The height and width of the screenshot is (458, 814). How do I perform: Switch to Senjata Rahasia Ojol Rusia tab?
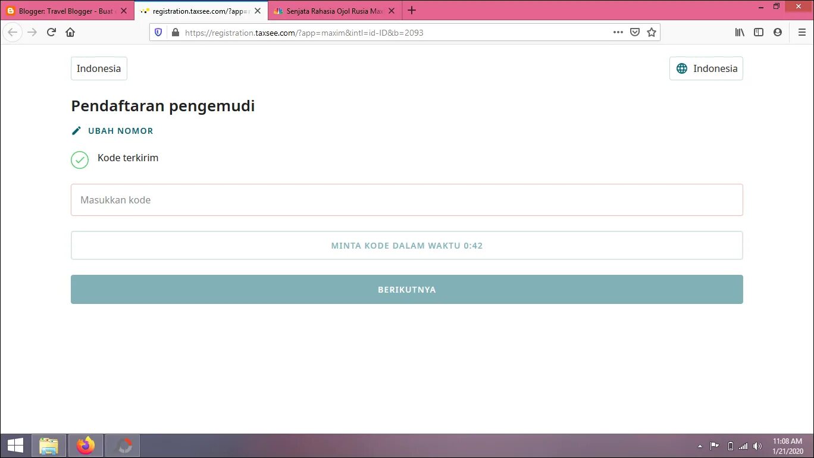(x=334, y=11)
